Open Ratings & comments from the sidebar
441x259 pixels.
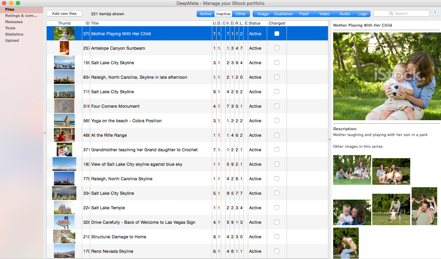[x=21, y=16]
